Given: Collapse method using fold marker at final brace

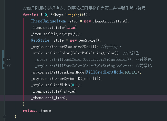Looking at the screenshot, I should [4, 117].
